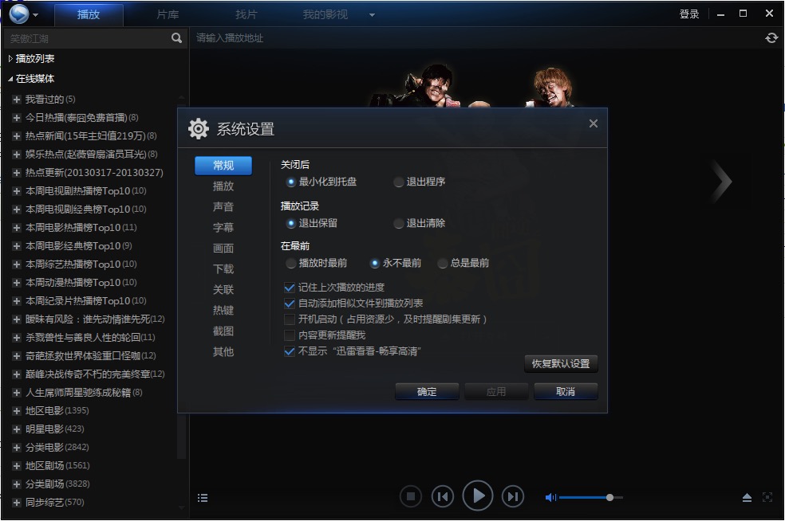Click the search magnifier icon
The image size is (785, 521).
point(176,37)
